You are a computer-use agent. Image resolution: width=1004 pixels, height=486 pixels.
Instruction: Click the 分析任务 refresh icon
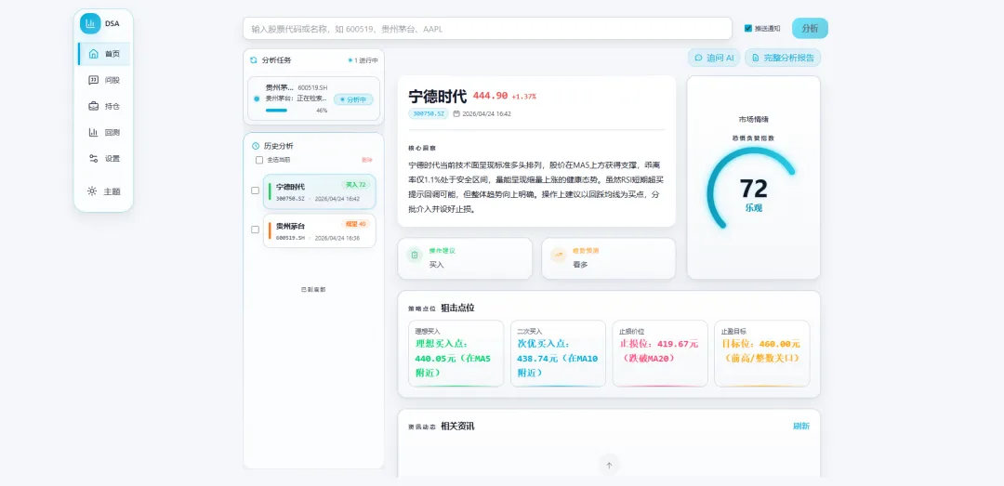[x=254, y=60]
